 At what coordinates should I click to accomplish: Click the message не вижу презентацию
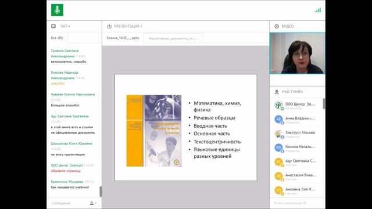tap(68, 154)
